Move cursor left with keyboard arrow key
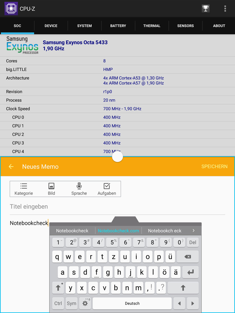Image resolution: width=235 pixels, height=313 pixels. tap(179, 303)
